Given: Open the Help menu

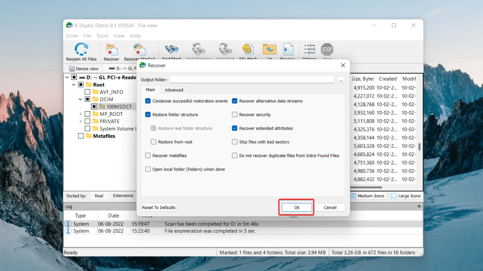Looking at the screenshot, I should point(135,36).
